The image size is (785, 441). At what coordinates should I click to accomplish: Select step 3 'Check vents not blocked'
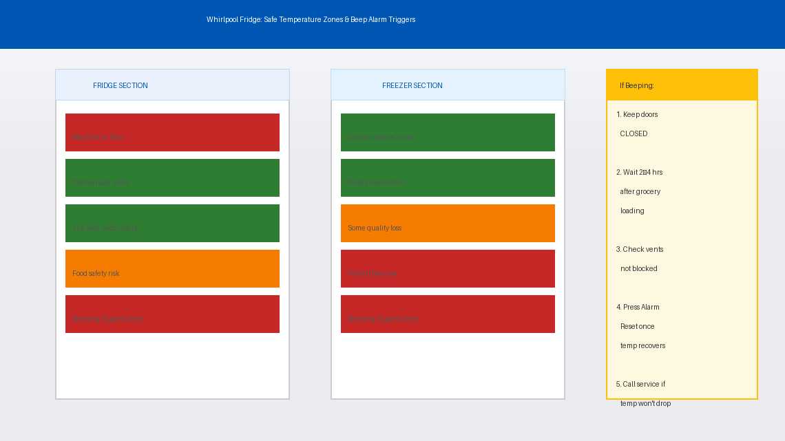point(640,259)
